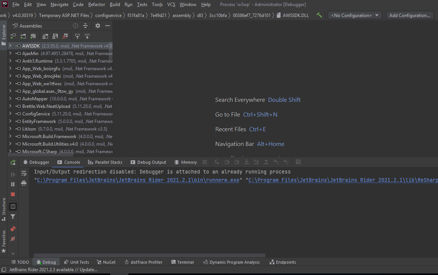Expand the EntityFramework assembly node
Screen dimensions: 438x275
[x=10, y=121]
